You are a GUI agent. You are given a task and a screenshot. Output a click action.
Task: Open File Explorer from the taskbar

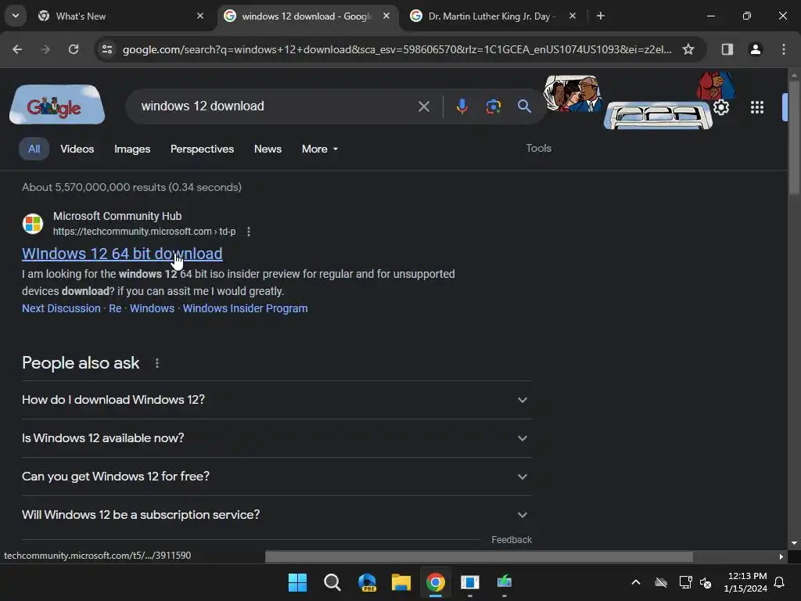(401, 582)
